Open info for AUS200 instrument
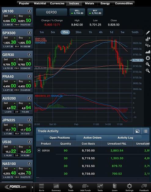Screen dimensions: 151x192 [29, 98]
